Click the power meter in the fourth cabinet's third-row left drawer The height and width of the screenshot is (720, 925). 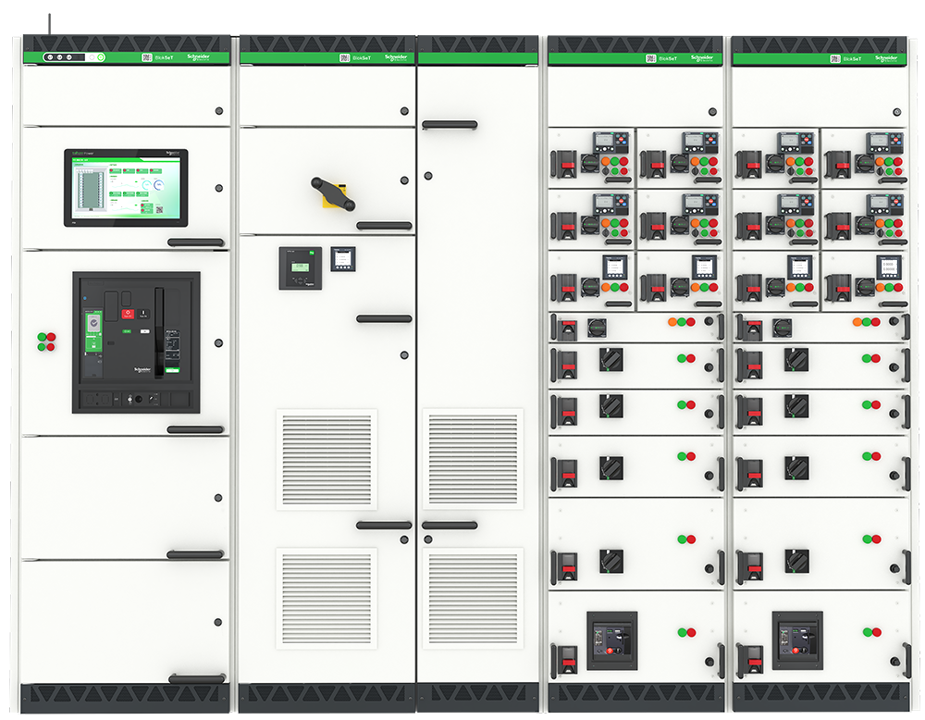point(615,267)
